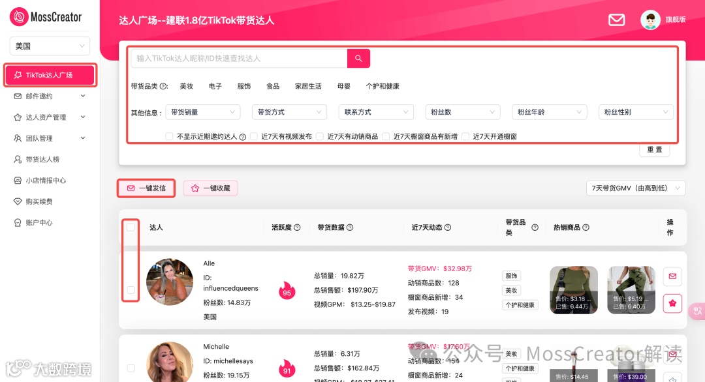
Task: Click activity flame score 91 for Michelle
Action: click(x=287, y=368)
